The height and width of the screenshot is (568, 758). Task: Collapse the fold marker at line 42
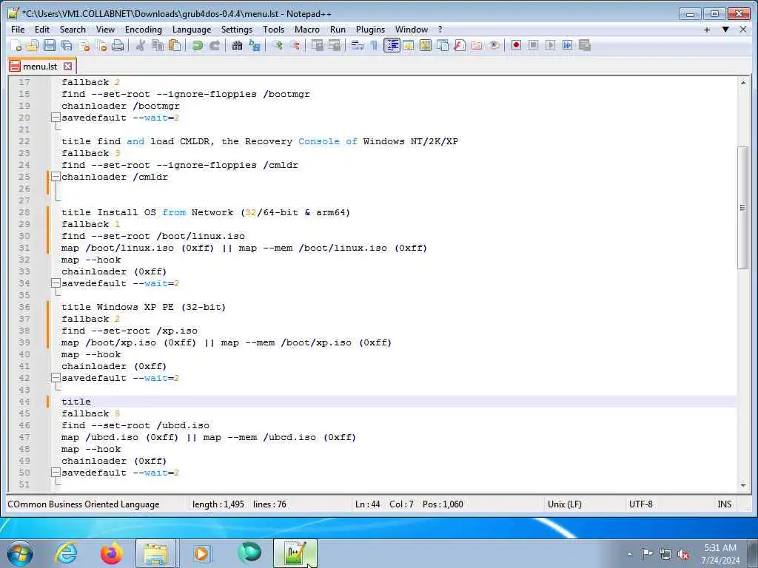[x=56, y=378]
